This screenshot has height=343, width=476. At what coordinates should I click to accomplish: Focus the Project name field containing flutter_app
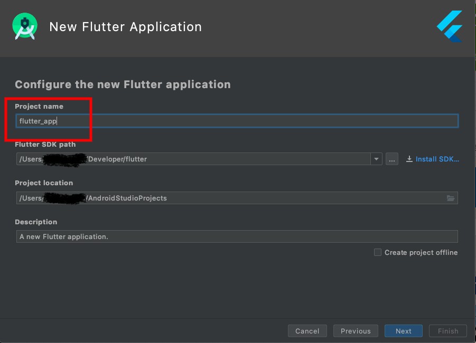pos(237,121)
